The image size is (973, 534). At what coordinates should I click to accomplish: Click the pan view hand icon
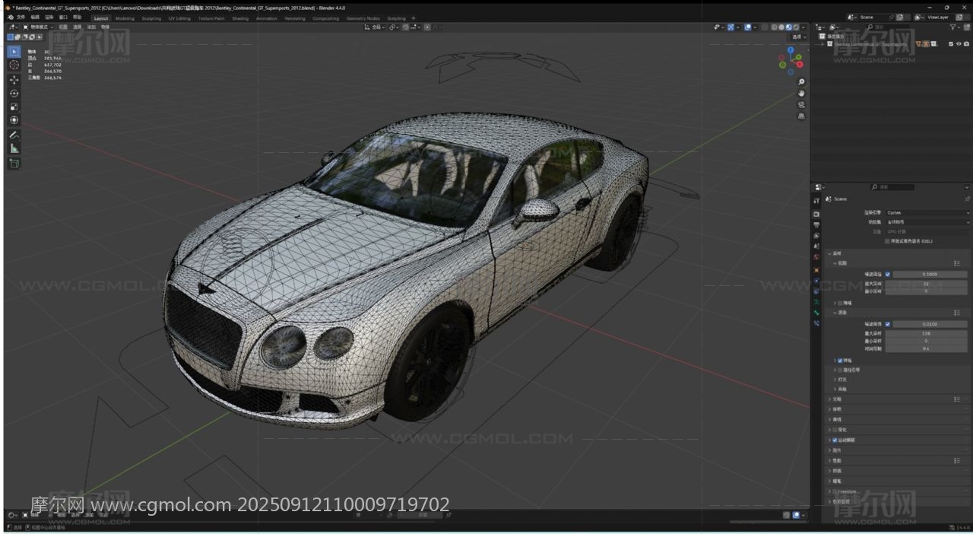[801, 94]
